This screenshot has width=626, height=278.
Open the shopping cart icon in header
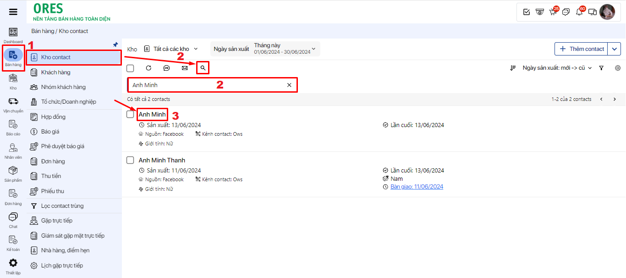[x=553, y=12]
